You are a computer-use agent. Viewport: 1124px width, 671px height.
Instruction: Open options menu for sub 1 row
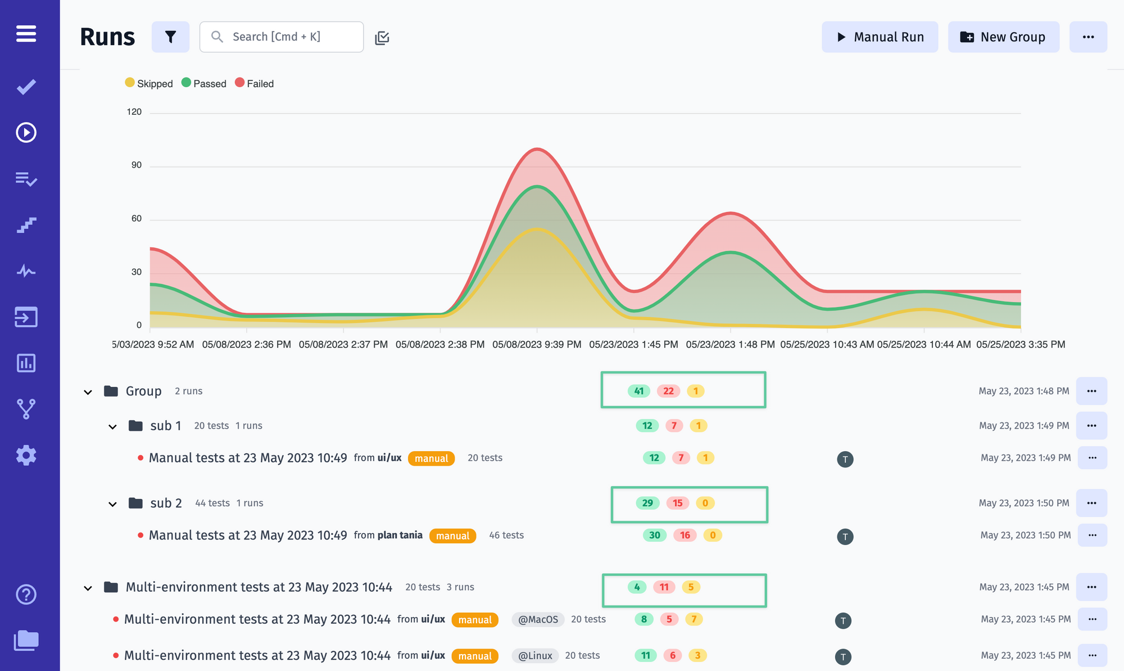pos(1091,426)
